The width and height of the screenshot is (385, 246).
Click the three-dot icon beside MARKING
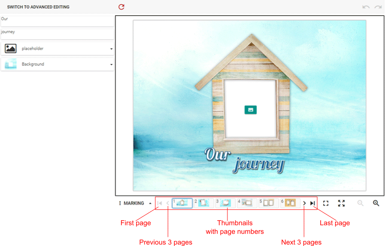(120, 203)
